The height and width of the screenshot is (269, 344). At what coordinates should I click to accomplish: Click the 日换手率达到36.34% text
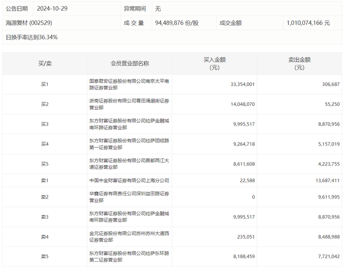[31, 37]
